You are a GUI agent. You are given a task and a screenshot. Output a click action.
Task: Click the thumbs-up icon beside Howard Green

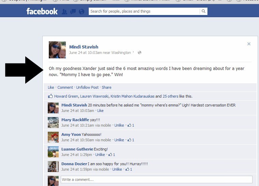point(51,96)
